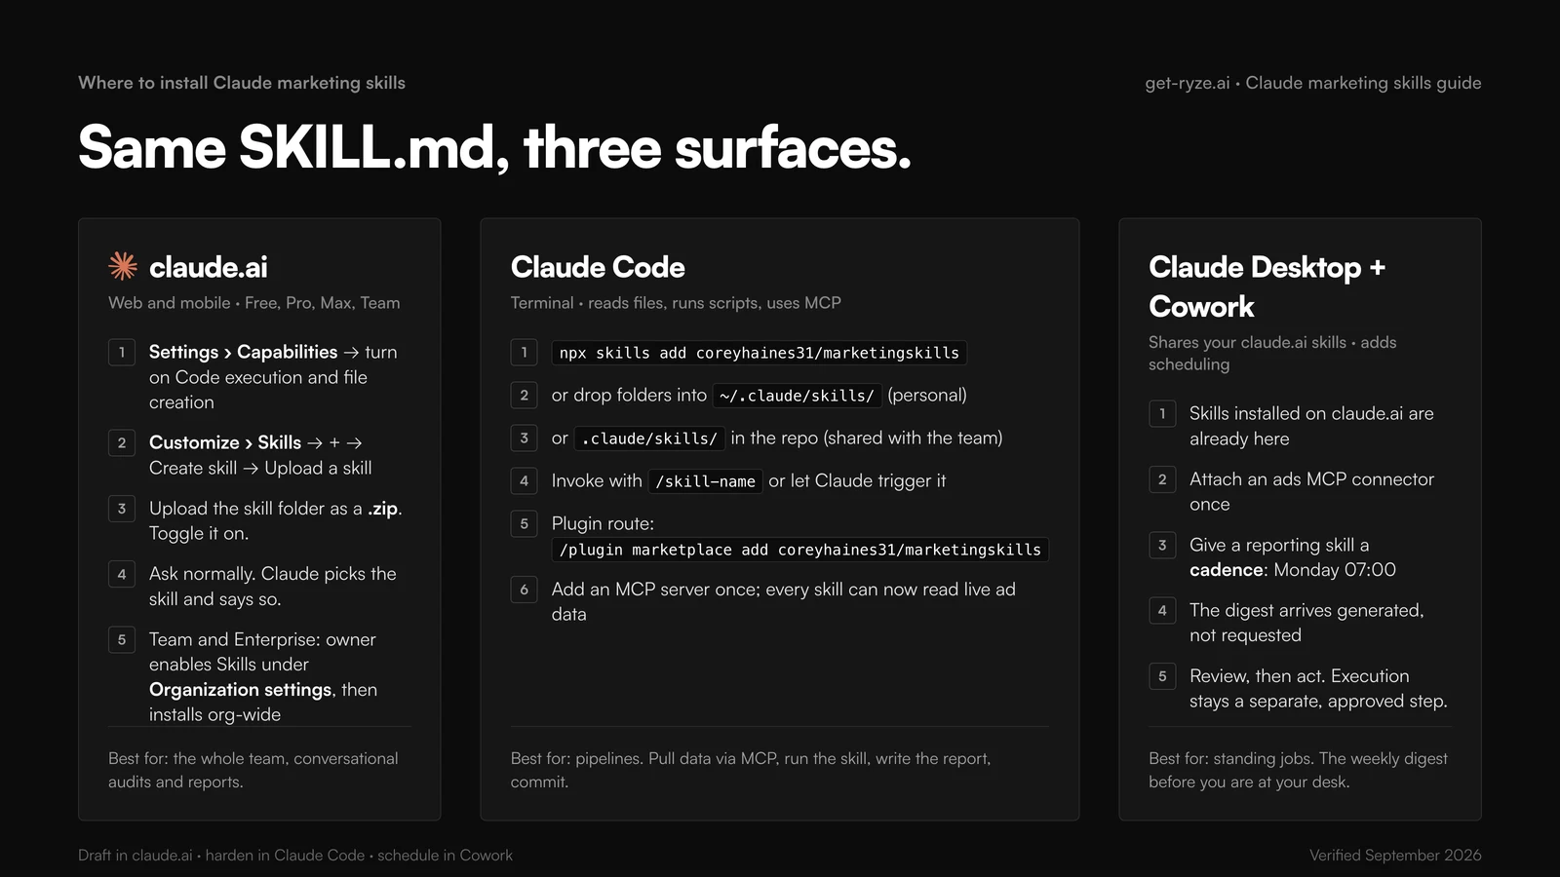The width and height of the screenshot is (1560, 877).
Task: Click 'Attach an ads MCP connector once' text
Action: [x=1311, y=491]
